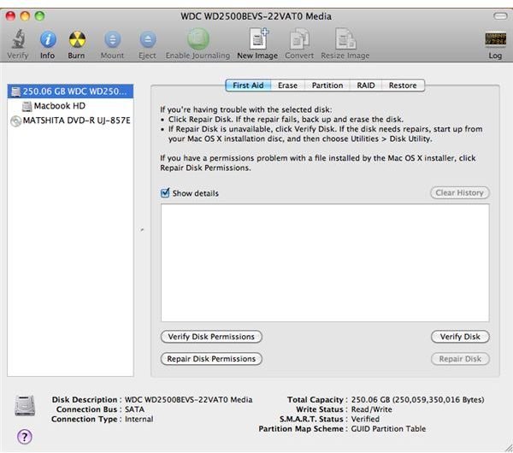Open the Partition tab
The width and height of the screenshot is (513, 453).
[327, 85]
